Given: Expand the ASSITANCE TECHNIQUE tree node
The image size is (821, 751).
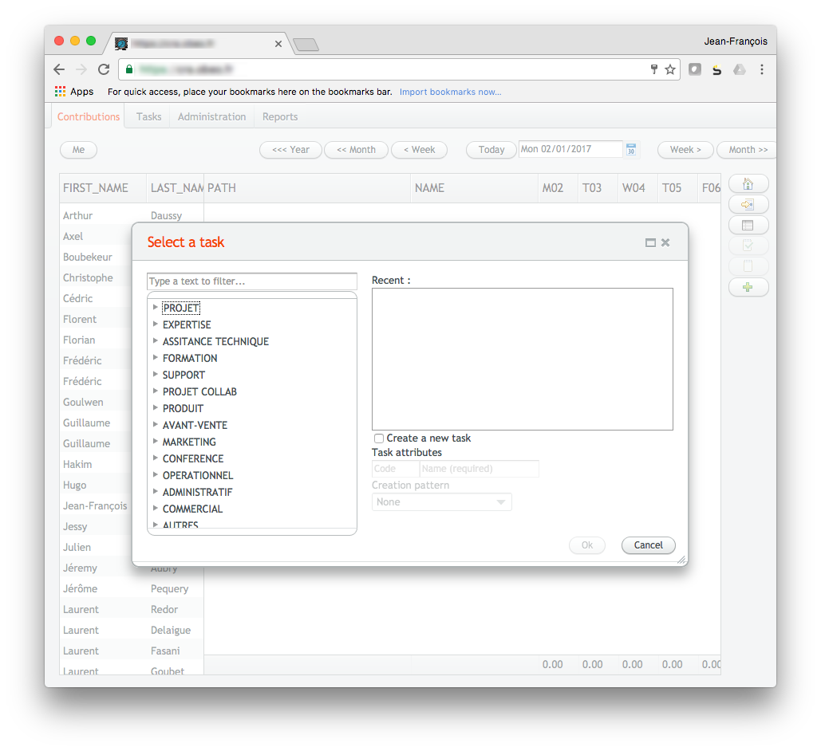Looking at the screenshot, I should coord(155,340).
